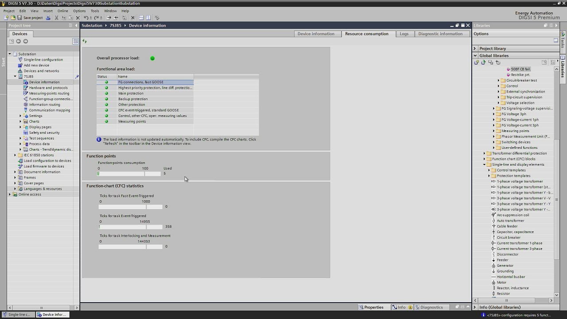Expand the Project library section
This screenshot has height=319, width=567.
(x=475, y=48)
